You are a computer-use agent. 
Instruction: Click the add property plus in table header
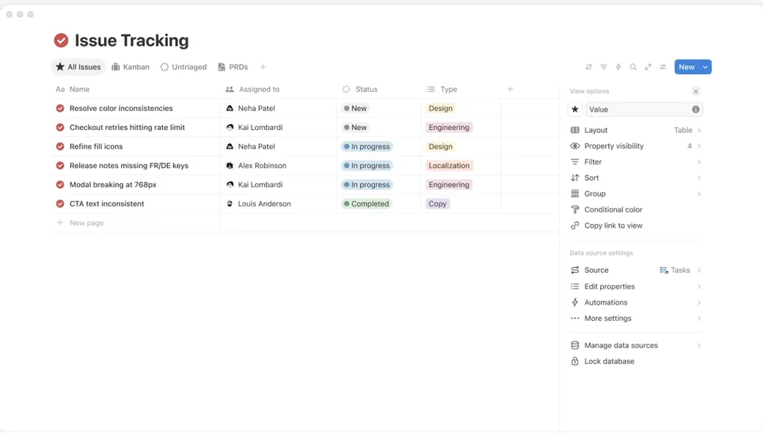tap(510, 89)
